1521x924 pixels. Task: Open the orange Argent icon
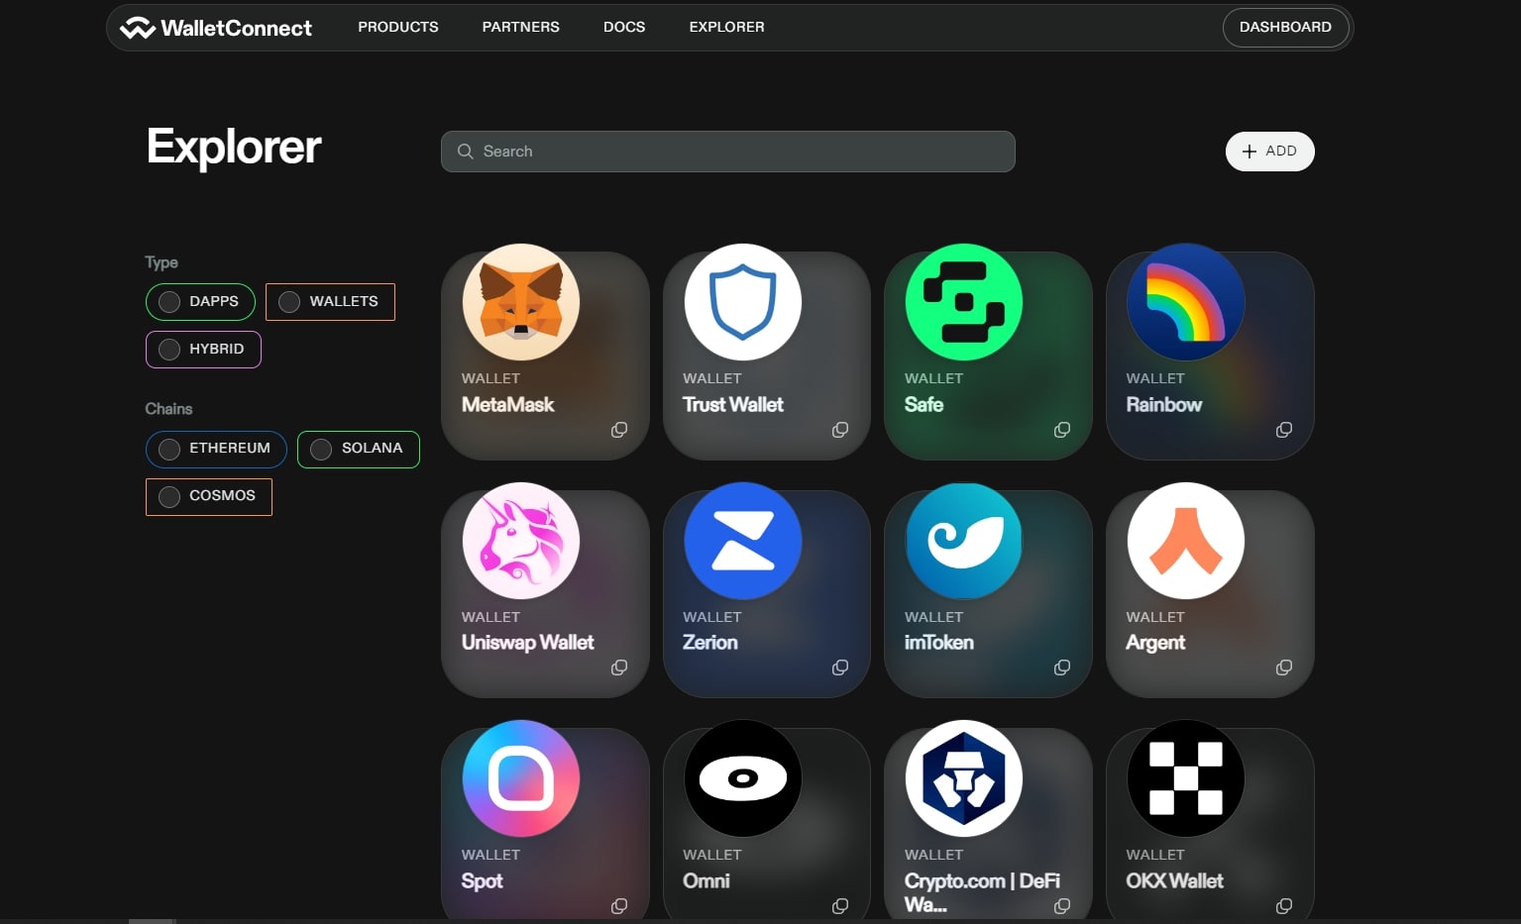pyautogui.click(x=1186, y=541)
